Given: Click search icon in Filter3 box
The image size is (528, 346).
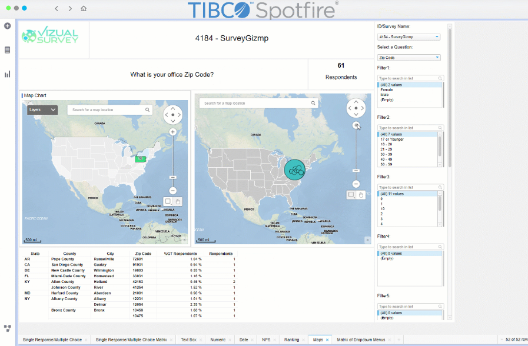Looking at the screenshot, I should tap(440, 187).
